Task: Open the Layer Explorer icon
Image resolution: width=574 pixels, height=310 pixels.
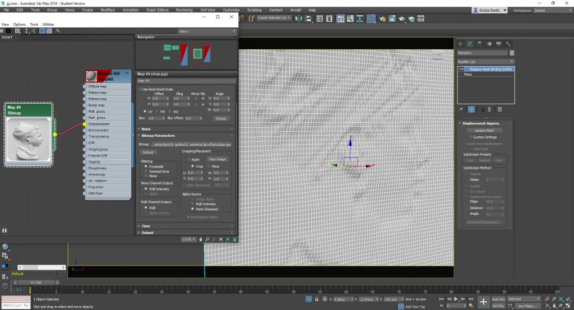Action: pyautogui.click(x=329, y=18)
